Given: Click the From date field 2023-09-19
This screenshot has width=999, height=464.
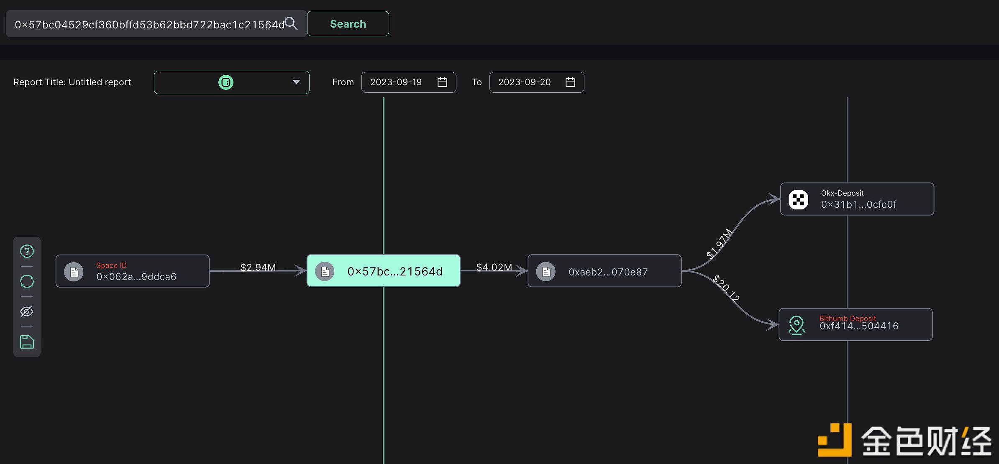Looking at the screenshot, I should pyautogui.click(x=409, y=82).
